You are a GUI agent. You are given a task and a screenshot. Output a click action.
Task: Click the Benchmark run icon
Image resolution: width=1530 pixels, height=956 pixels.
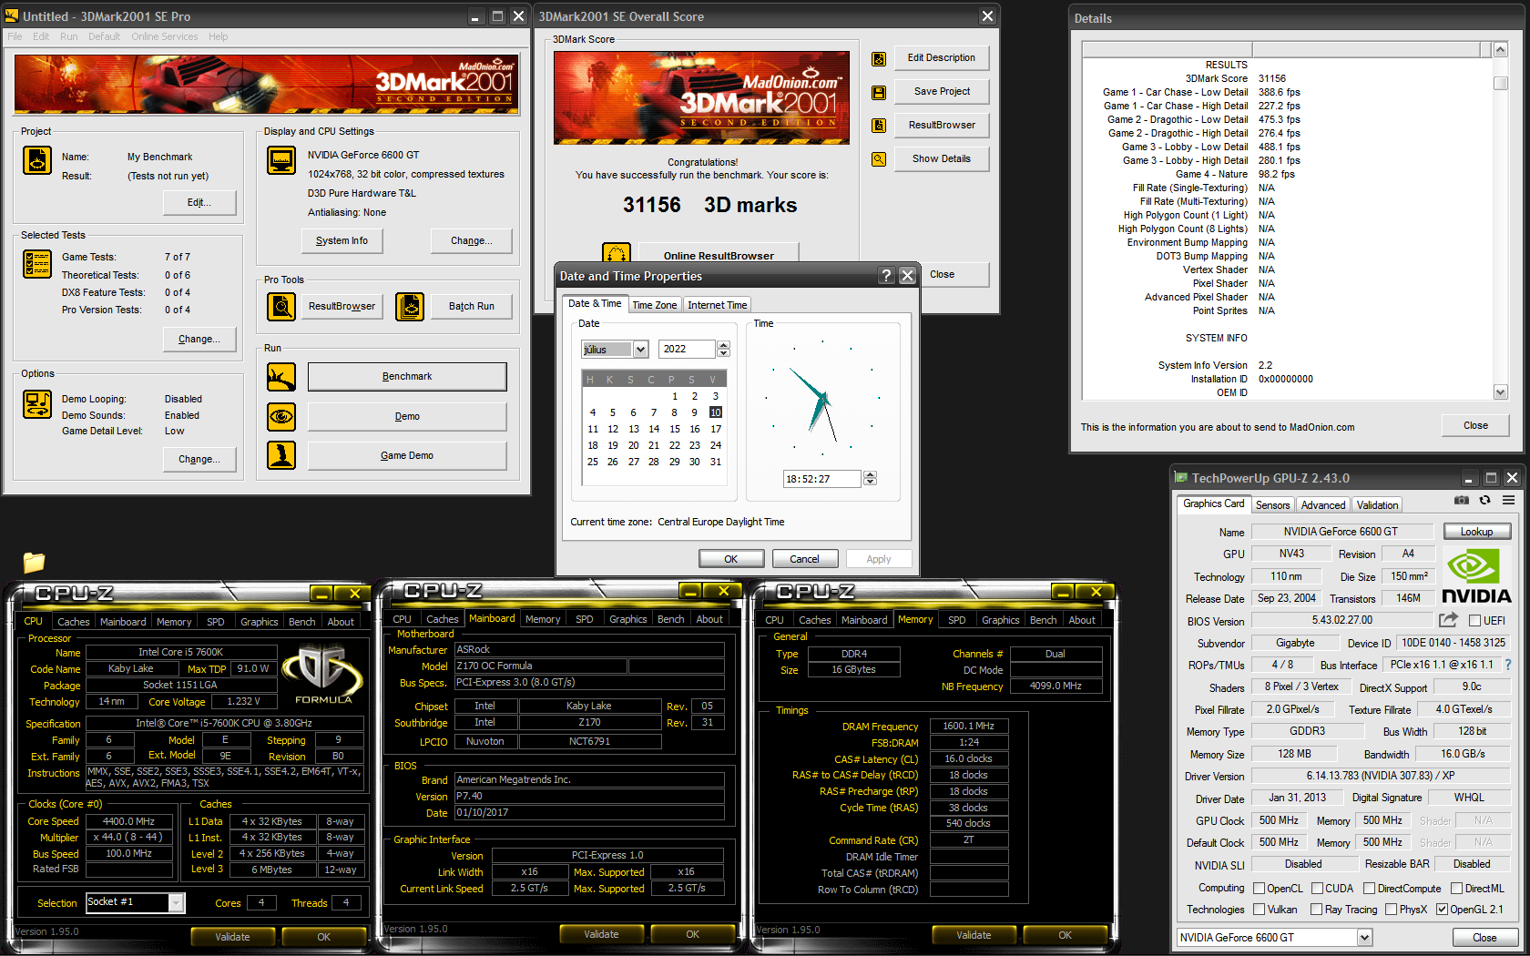[281, 377]
